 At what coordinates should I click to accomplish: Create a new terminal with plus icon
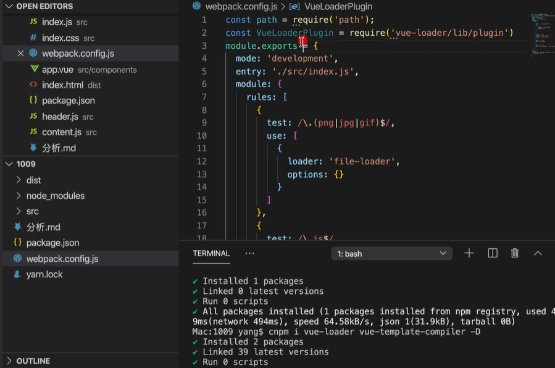[x=469, y=253]
